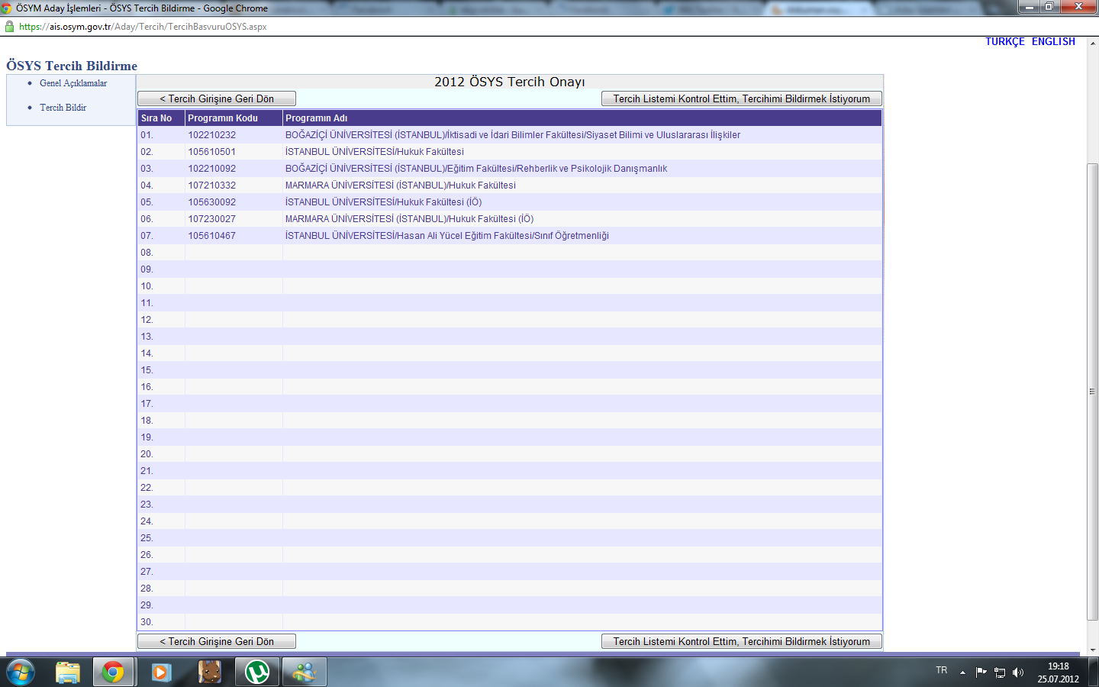Open uTorrent from the taskbar
Image resolution: width=1099 pixels, height=687 pixels.
point(257,672)
